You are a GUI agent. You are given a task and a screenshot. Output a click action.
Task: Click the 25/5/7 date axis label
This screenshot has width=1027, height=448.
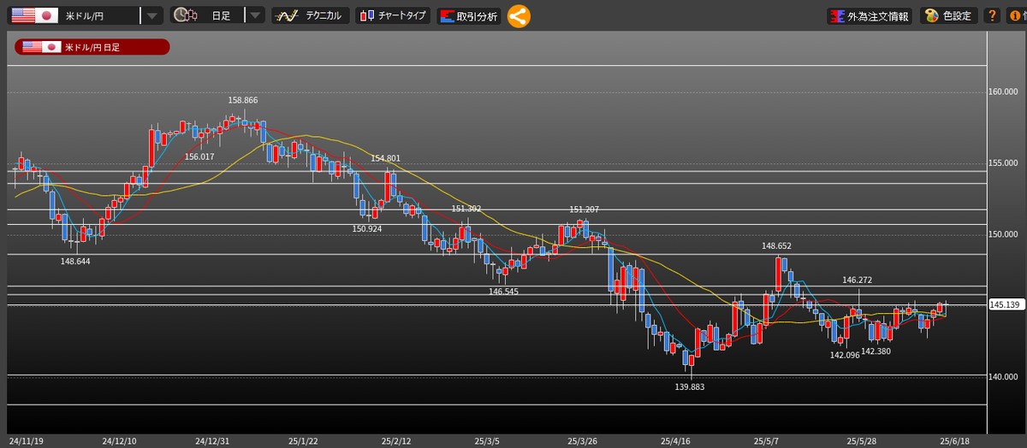[x=767, y=441]
